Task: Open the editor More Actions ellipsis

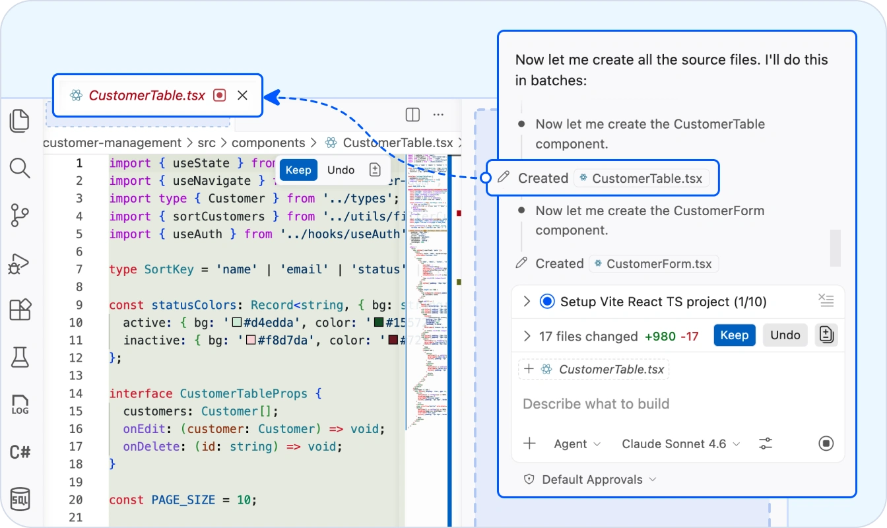Action: click(x=438, y=115)
